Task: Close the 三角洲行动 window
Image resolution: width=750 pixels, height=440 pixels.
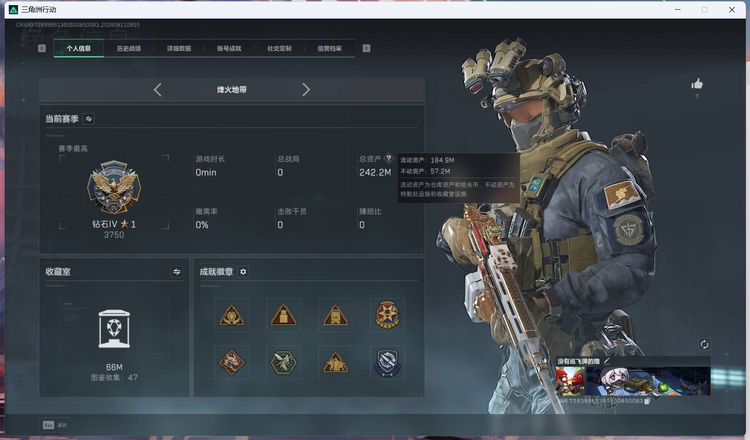Action: [732, 9]
